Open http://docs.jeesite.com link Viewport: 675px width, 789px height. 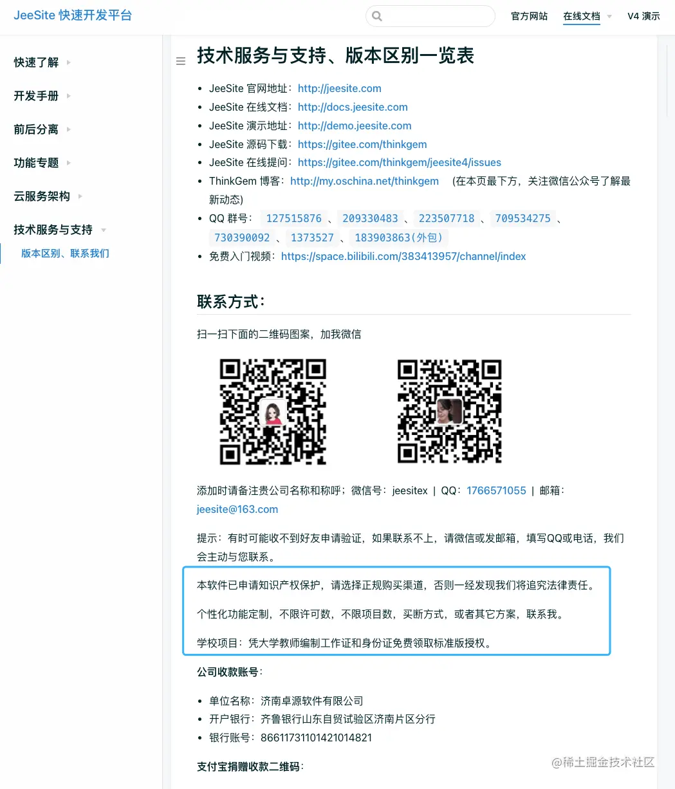(353, 107)
